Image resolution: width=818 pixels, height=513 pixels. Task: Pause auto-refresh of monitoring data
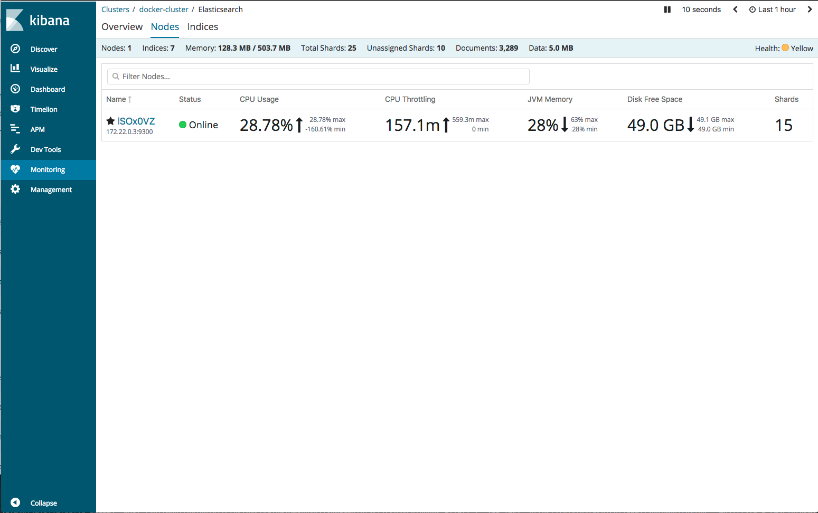pyautogui.click(x=667, y=9)
